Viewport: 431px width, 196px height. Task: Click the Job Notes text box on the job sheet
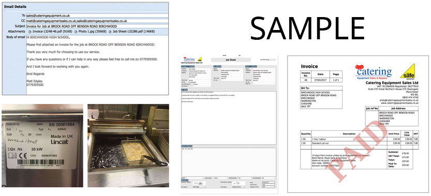click(x=229, y=117)
